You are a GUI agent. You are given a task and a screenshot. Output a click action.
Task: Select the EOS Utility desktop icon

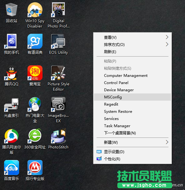[58, 42]
